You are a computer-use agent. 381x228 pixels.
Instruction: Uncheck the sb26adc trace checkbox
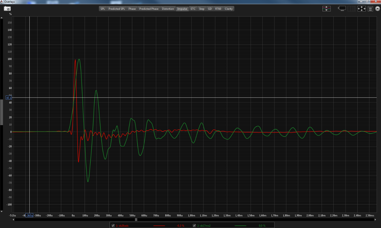point(113,226)
